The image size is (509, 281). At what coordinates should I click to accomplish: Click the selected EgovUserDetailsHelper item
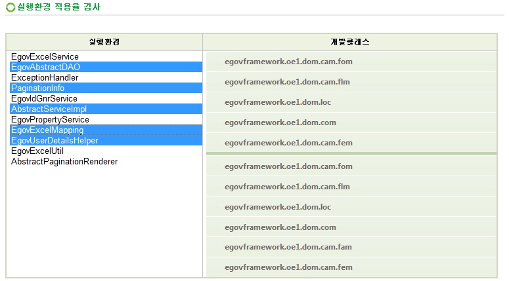click(x=55, y=141)
